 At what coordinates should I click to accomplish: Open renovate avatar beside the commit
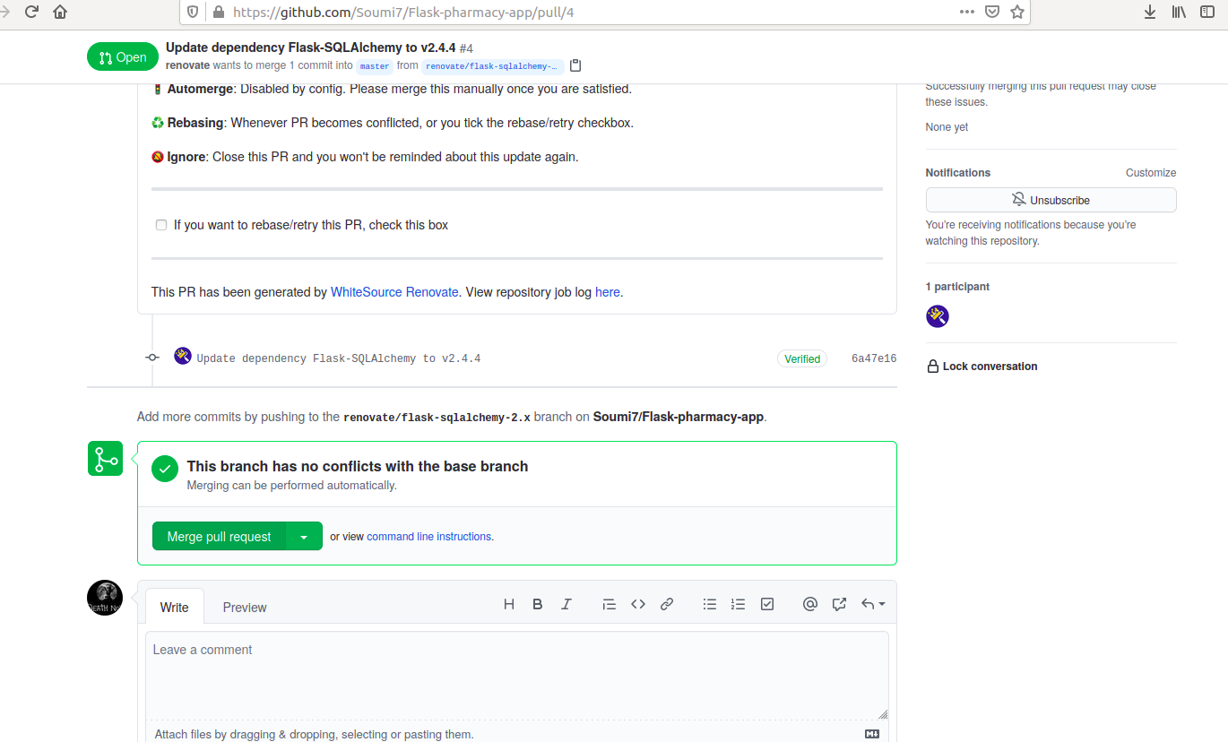(x=183, y=356)
